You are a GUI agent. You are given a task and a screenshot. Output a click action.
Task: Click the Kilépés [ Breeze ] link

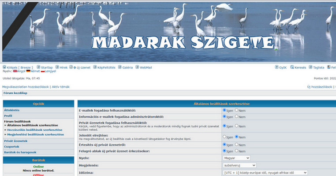[20, 68]
